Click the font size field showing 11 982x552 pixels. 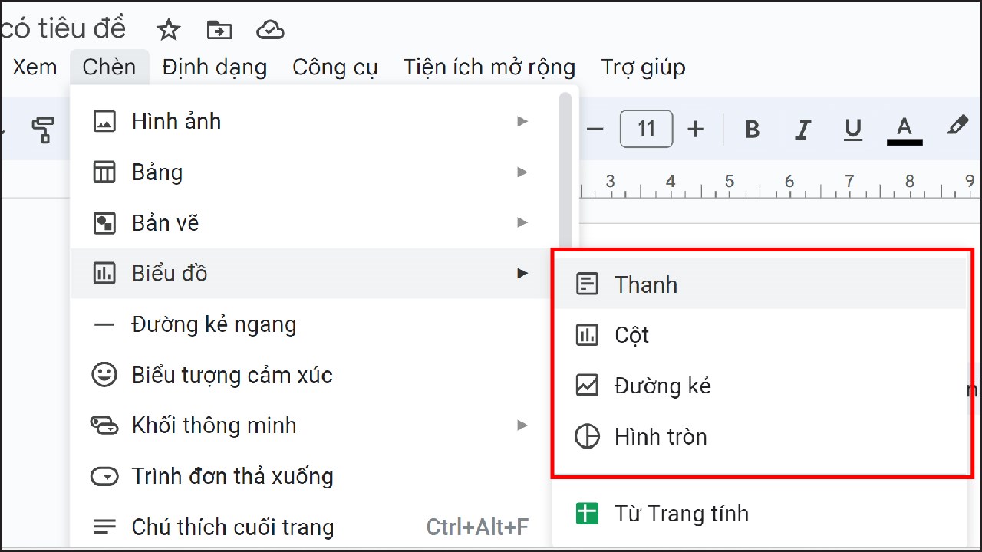[x=646, y=129]
